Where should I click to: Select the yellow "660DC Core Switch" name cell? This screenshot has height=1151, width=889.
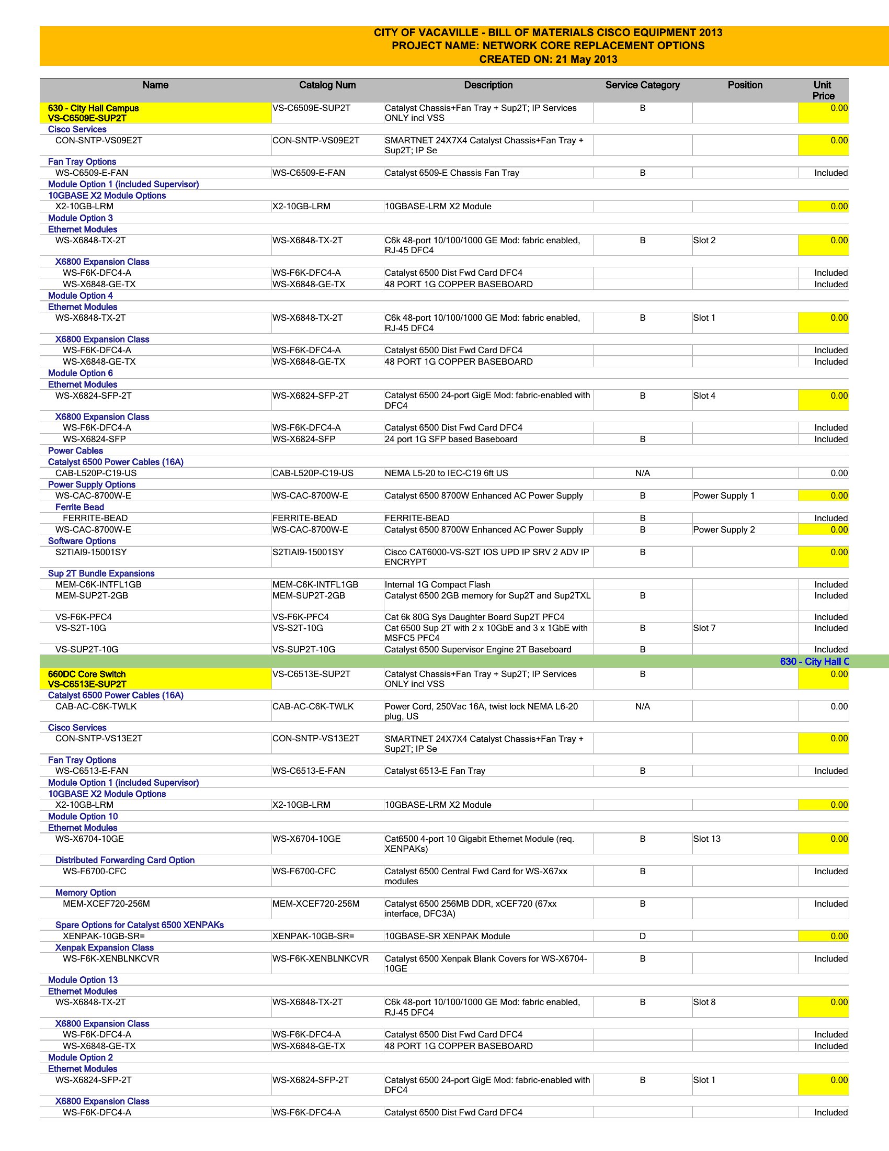[155, 679]
